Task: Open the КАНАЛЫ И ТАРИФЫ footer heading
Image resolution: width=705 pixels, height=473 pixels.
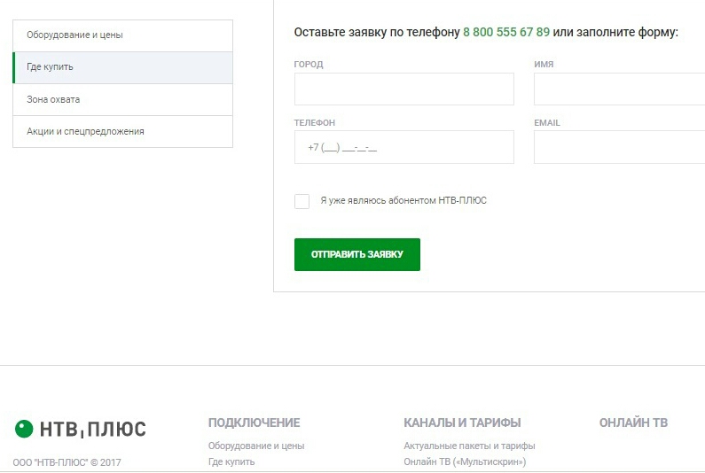Action: point(462,423)
